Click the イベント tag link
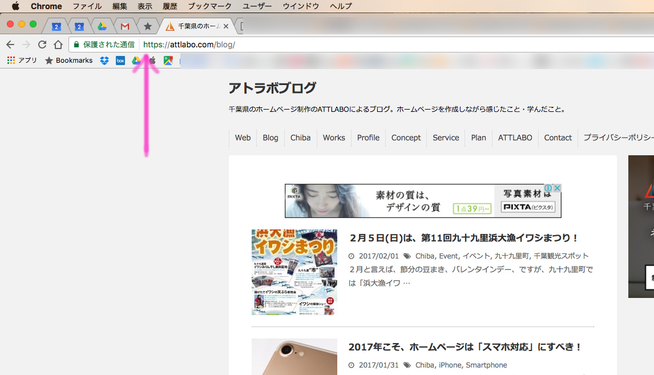 pyautogui.click(x=477, y=256)
